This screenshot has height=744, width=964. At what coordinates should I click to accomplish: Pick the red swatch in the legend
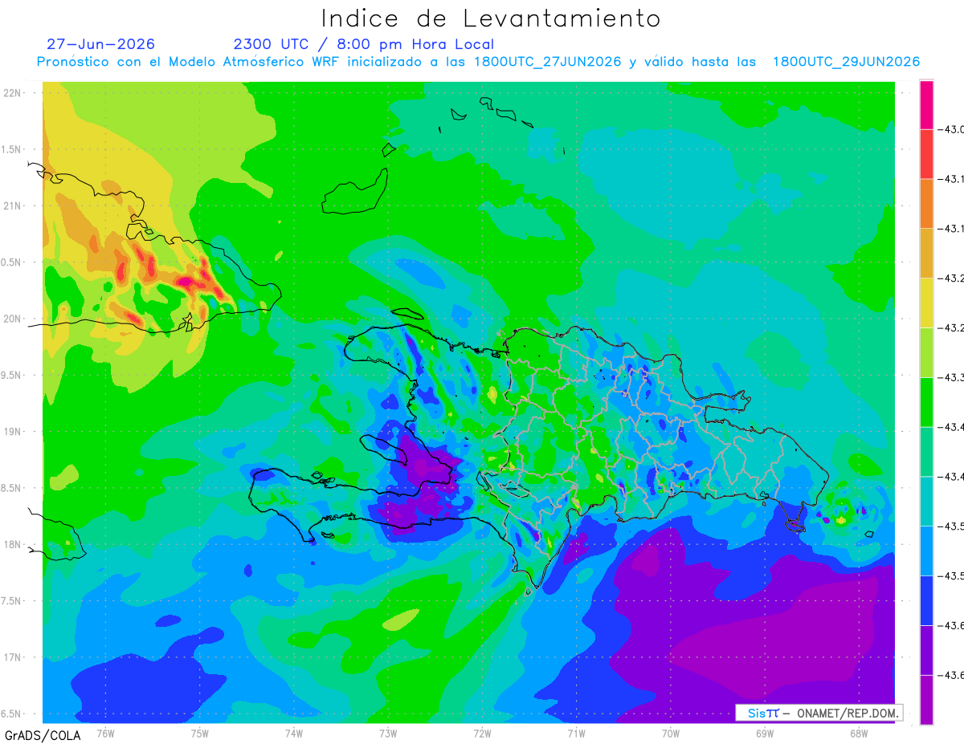coord(926,154)
